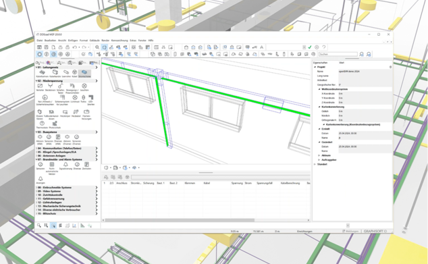The height and width of the screenshot is (264, 428).
Task: Click the 11 - Gefahrenwarnung row
Action: pyautogui.click(x=67, y=199)
